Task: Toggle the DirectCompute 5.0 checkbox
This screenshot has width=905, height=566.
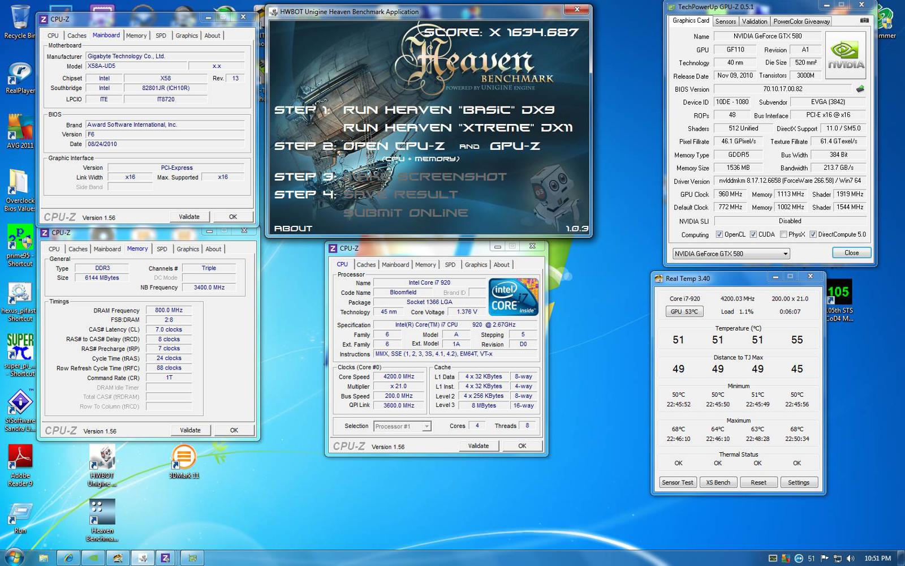Action: coord(813,234)
